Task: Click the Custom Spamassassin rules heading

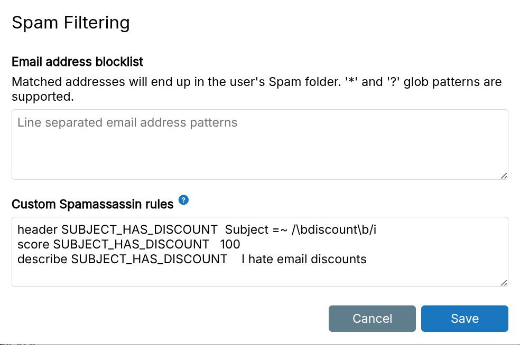Action: [92, 204]
